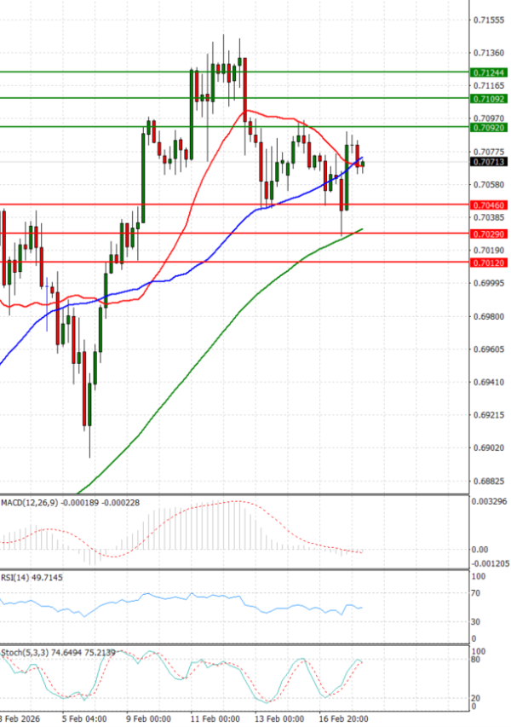Screen dimensions: 511x727
Task: Click the 13 Feb 00:00 time axis label
Action: click(280, 718)
